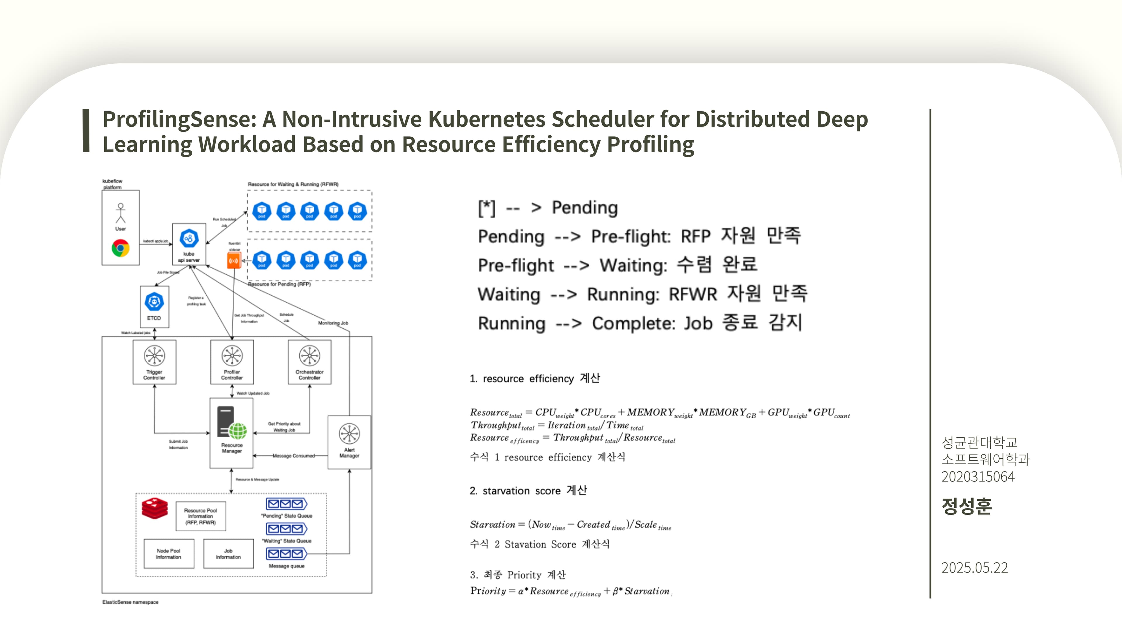Viewport: 1122px width, 631px height.
Task: Toggle the 'Waiting' State Queue element
Action: [x=285, y=528]
